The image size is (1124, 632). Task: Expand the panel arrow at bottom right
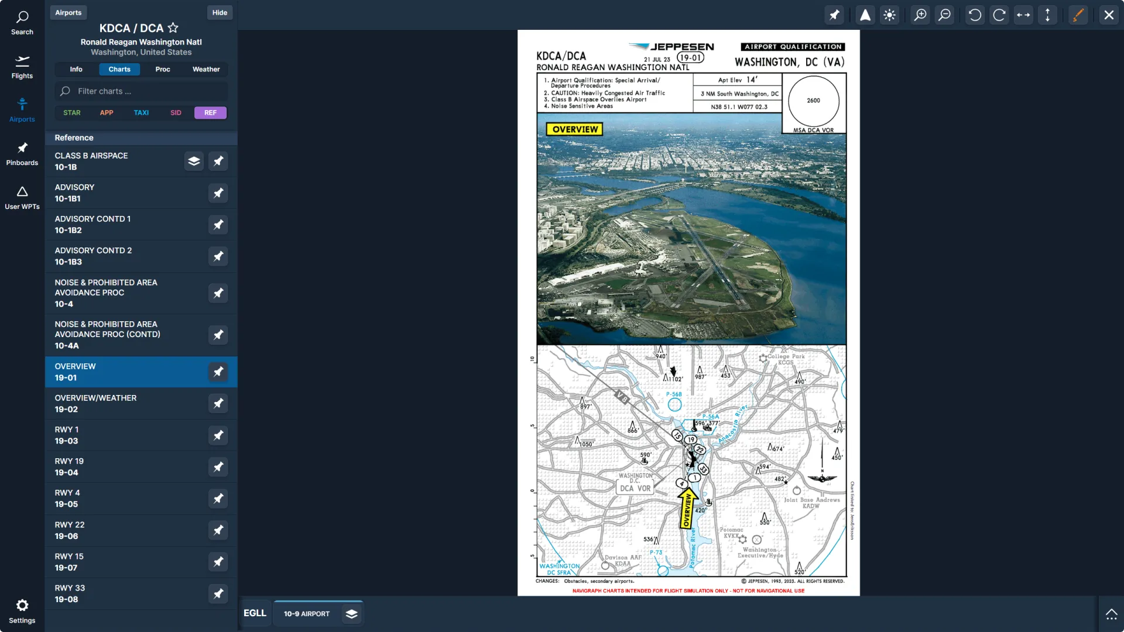click(x=1111, y=613)
